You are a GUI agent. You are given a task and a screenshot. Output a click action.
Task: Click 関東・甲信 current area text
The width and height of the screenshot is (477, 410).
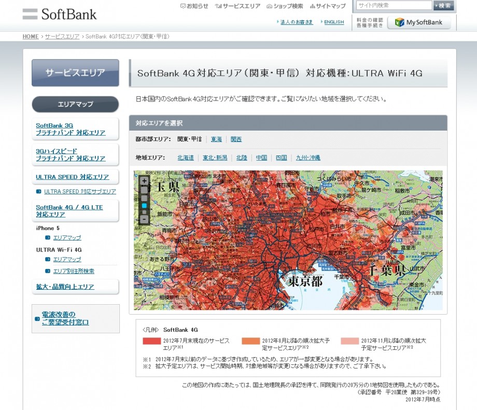[x=190, y=139]
